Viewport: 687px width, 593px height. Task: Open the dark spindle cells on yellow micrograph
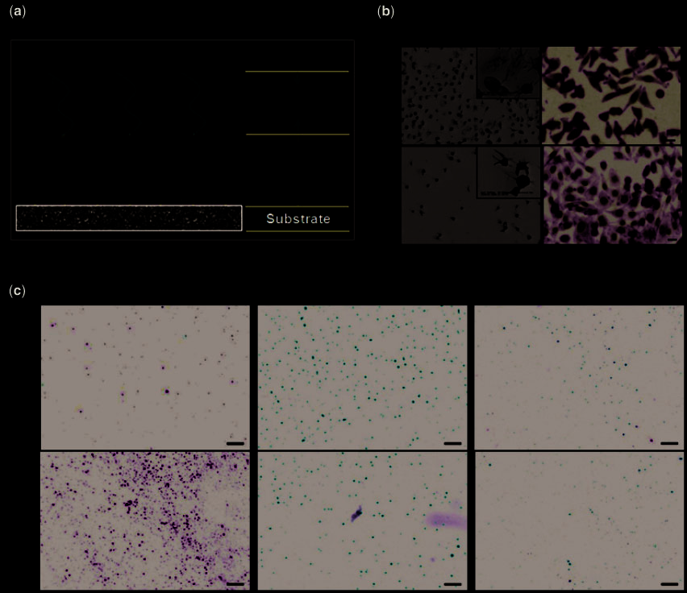click(611, 95)
